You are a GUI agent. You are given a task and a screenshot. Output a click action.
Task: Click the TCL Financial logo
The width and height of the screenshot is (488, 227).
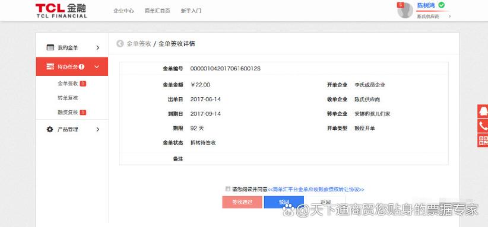[x=61, y=11]
